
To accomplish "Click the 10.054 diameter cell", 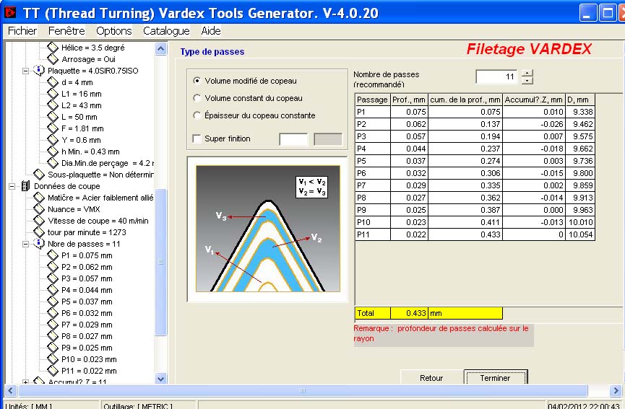I will pyautogui.click(x=580, y=234).
